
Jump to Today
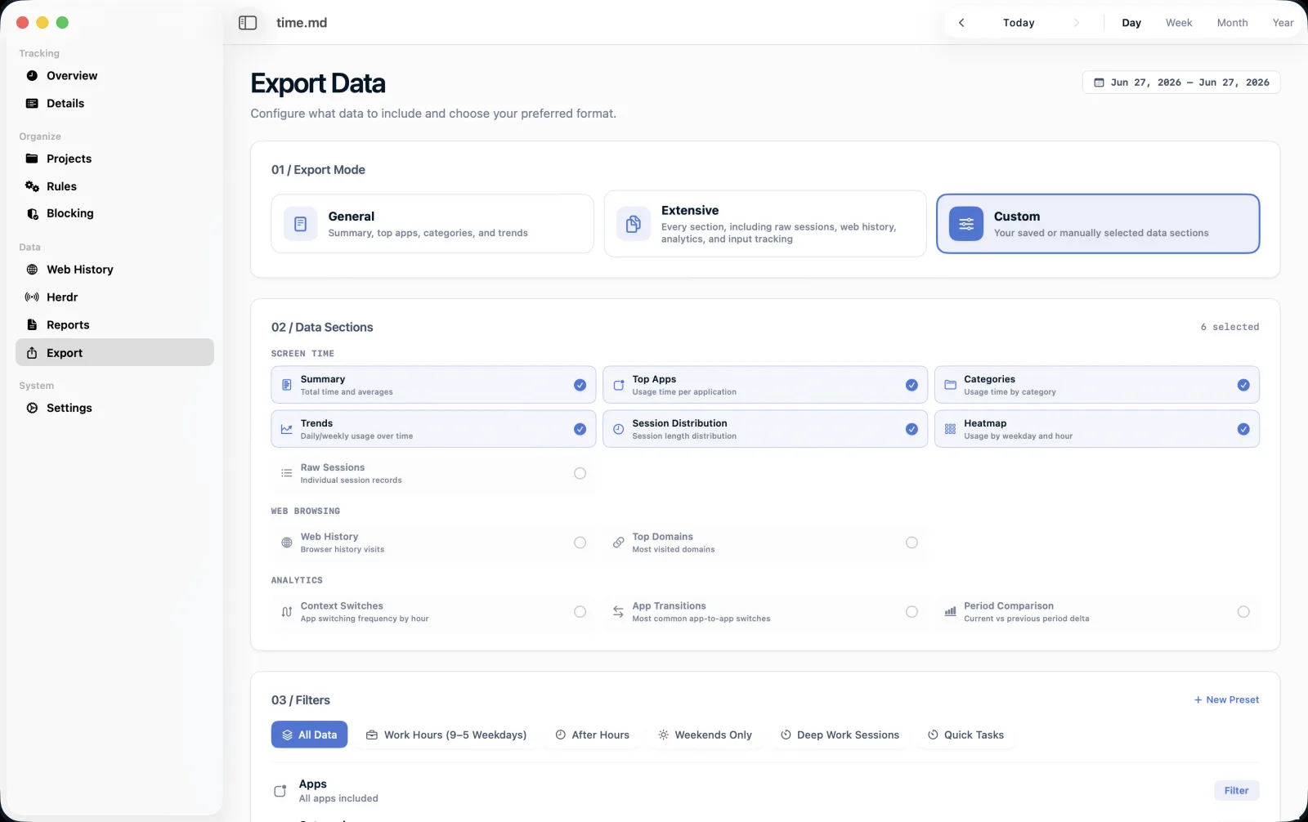click(x=1019, y=23)
